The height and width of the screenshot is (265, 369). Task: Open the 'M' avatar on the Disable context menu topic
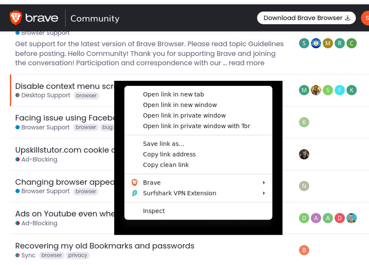[x=304, y=90]
